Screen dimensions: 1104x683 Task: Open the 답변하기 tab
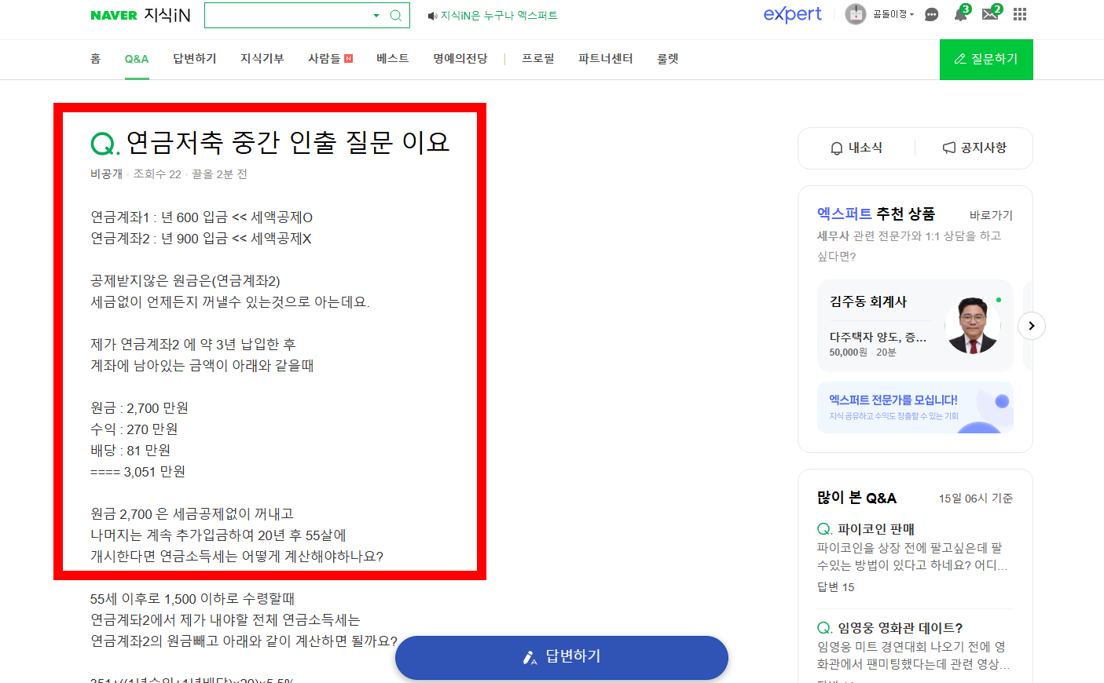click(195, 59)
